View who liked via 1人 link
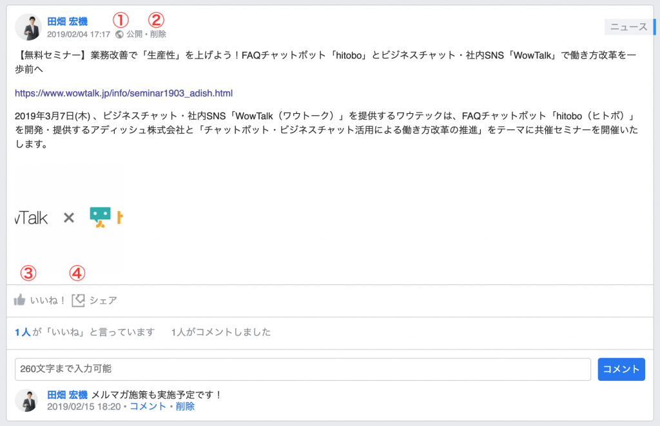Screen dimensions: 660x426 (23, 332)
